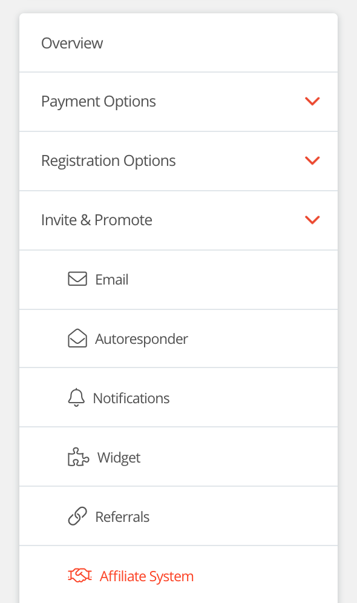This screenshot has height=603, width=357.
Task: Toggle the Registration Options red chevron
Action: point(312,161)
